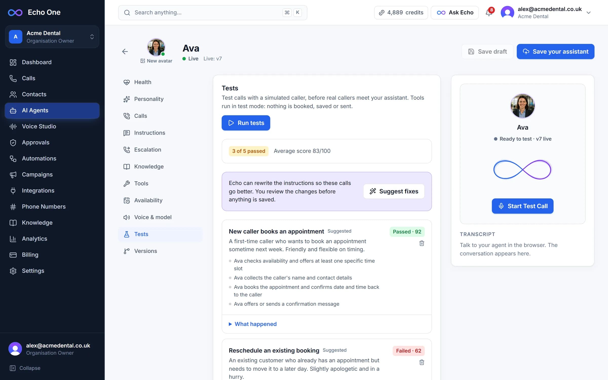This screenshot has height=380, width=608.
Task: Select the Tests section
Action: [x=160, y=234]
